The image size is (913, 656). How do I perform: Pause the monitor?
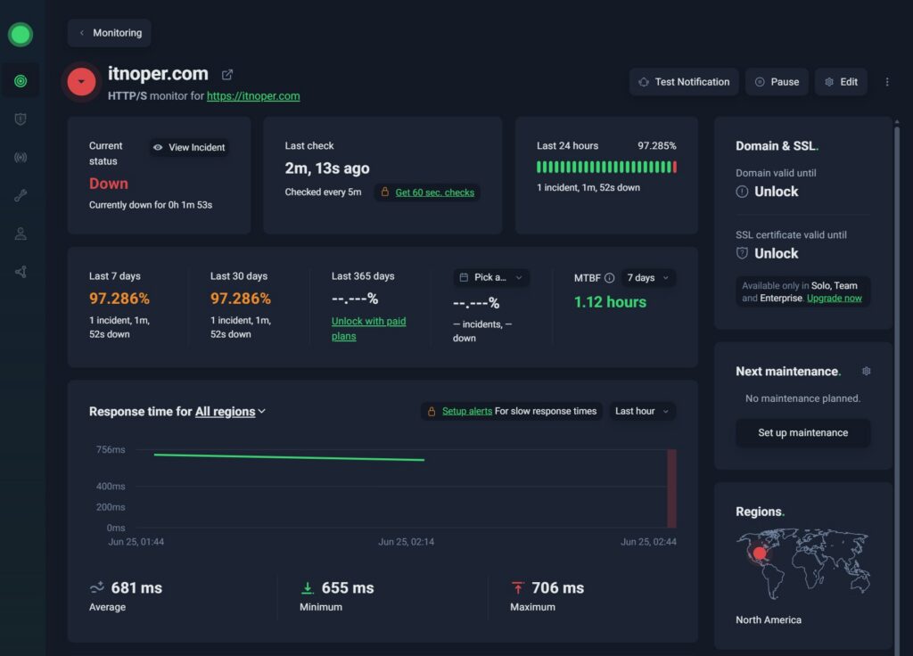[x=777, y=82]
